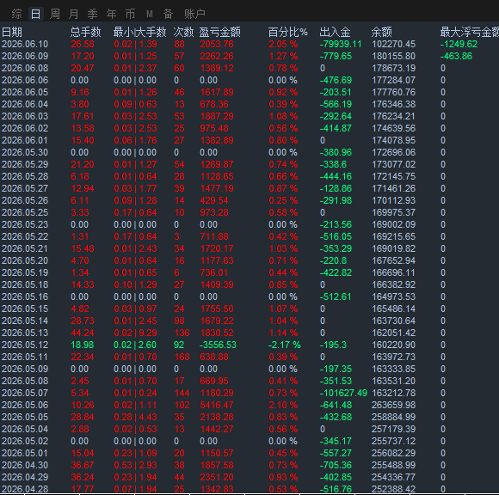
Task: Select the date cell 2026.05.16
Action: click(25, 297)
